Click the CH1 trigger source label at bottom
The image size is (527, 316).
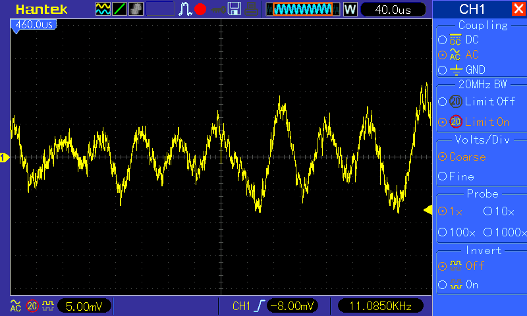pyautogui.click(x=241, y=306)
